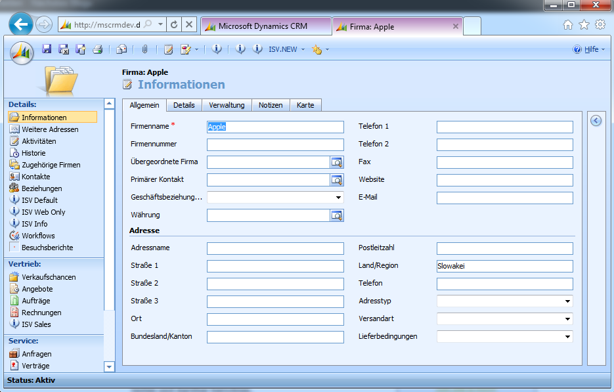Screen dimensions: 614x392
Task: Click the Save disk icon in toolbar
Action: (x=47, y=49)
